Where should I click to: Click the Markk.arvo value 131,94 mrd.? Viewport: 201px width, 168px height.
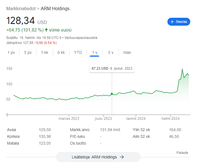[110, 130]
